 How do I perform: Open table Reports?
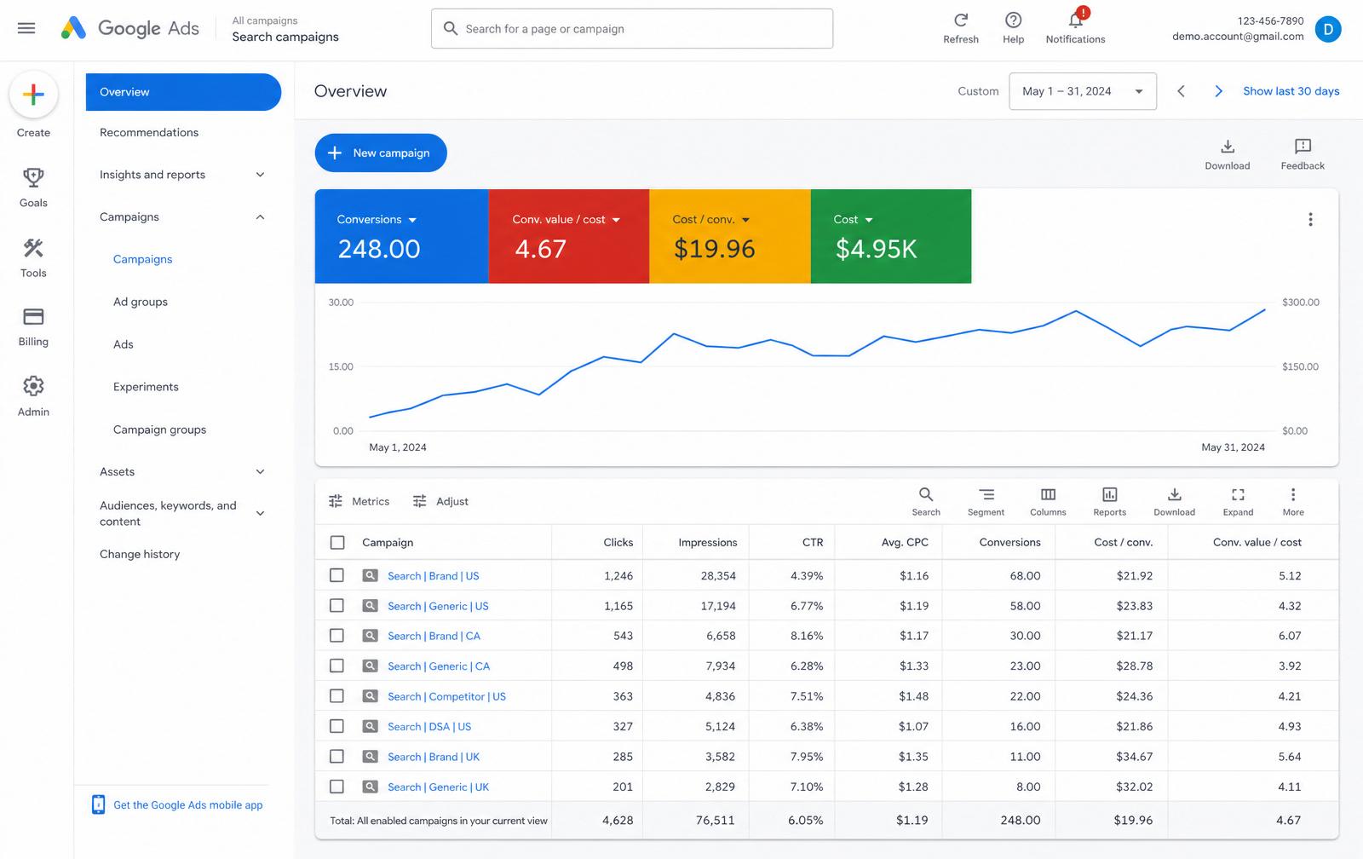[x=1109, y=501]
